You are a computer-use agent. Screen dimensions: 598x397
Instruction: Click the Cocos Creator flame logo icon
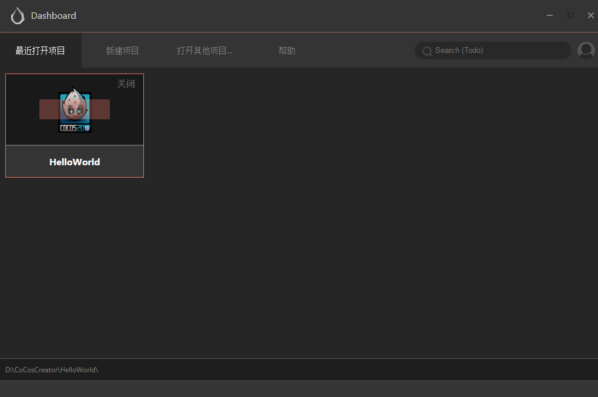click(18, 16)
